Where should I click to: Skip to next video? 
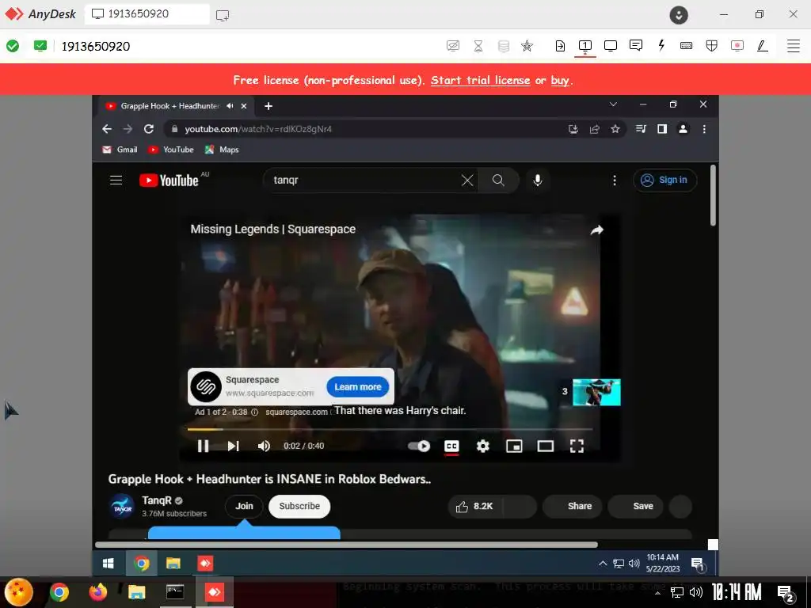point(234,446)
